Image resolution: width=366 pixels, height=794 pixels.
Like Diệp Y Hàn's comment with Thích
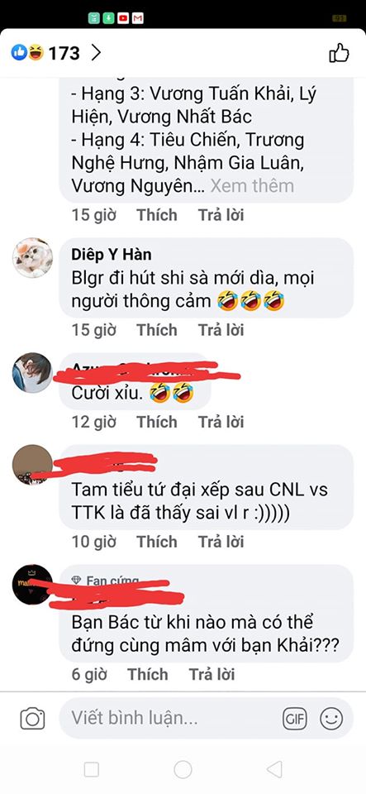pyautogui.click(x=157, y=330)
